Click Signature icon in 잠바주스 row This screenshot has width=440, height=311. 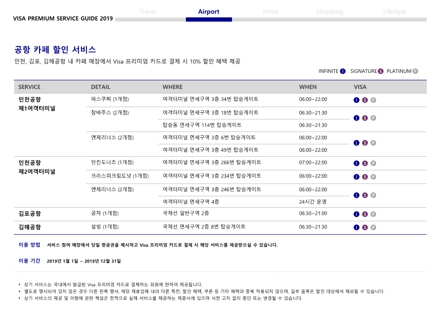[x=365, y=118]
